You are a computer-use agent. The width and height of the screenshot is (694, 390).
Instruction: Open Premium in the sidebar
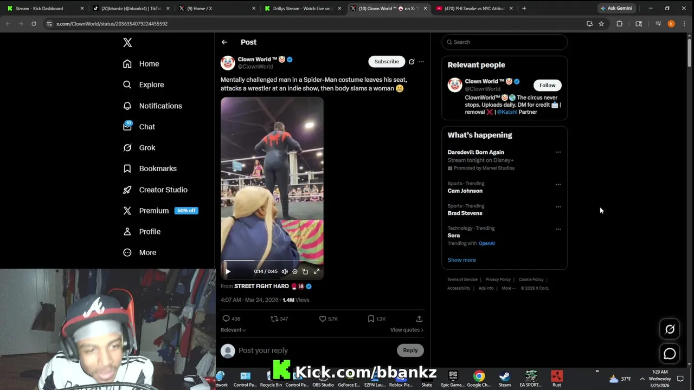coord(160,211)
